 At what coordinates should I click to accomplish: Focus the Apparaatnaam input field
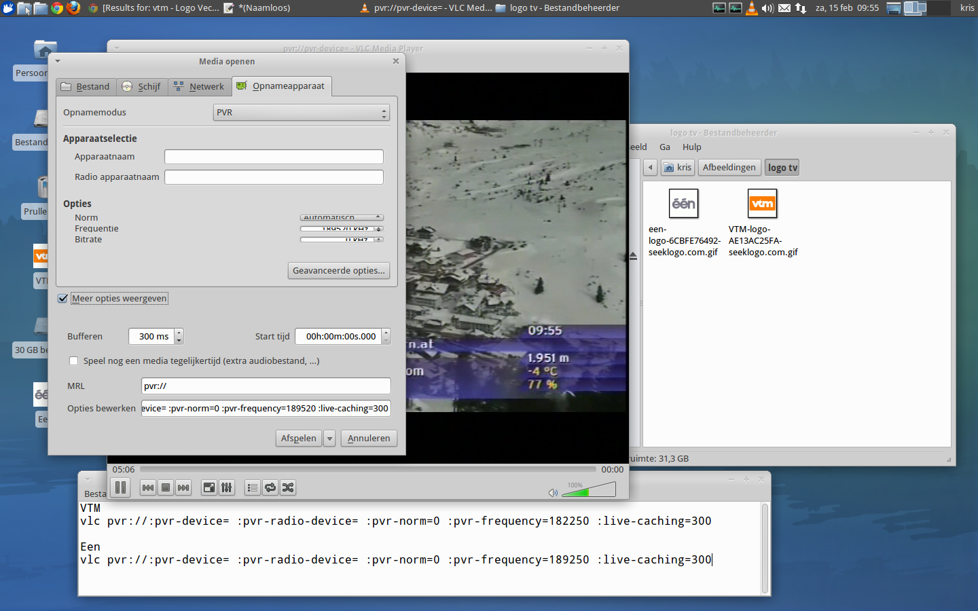274,157
